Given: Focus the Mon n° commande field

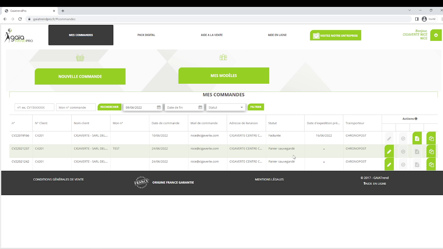Looking at the screenshot, I should [76, 107].
